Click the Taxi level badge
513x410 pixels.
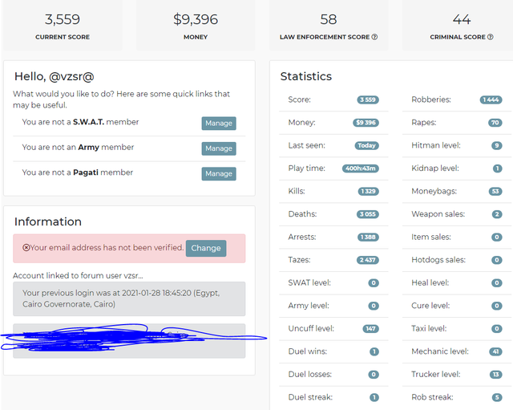(x=497, y=329)
